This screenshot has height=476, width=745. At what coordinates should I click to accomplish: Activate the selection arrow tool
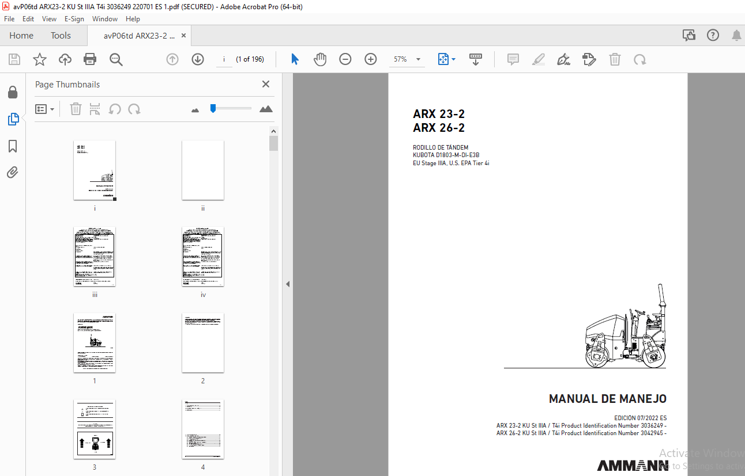click(x=295, y=59)
